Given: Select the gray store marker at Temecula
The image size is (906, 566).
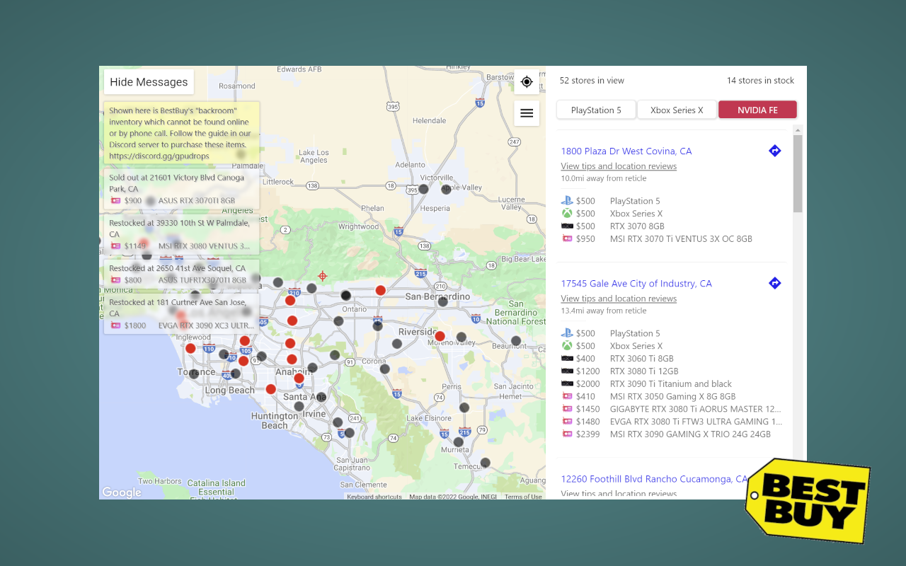Looking at the screenshot, I should (485, 463).
